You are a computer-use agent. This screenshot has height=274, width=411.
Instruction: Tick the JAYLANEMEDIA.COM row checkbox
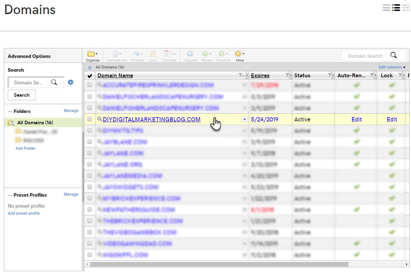[x=90, y=175]
